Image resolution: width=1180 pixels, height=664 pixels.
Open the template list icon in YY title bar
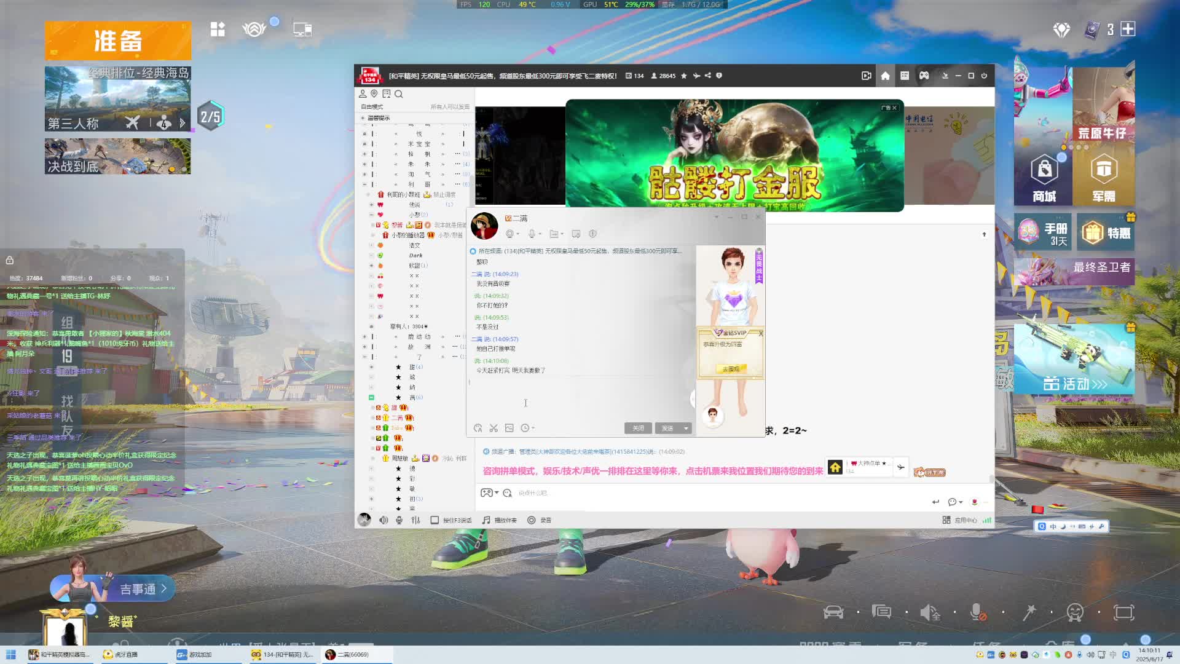pos(905,76)
